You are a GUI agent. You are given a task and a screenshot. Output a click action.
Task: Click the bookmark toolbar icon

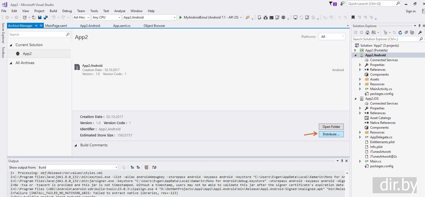(353, 17)
